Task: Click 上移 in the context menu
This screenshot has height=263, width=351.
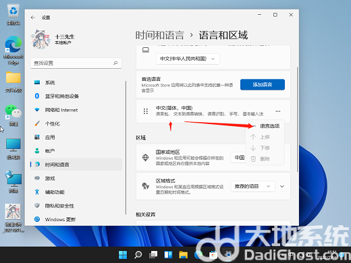Action: click(265, 137)
